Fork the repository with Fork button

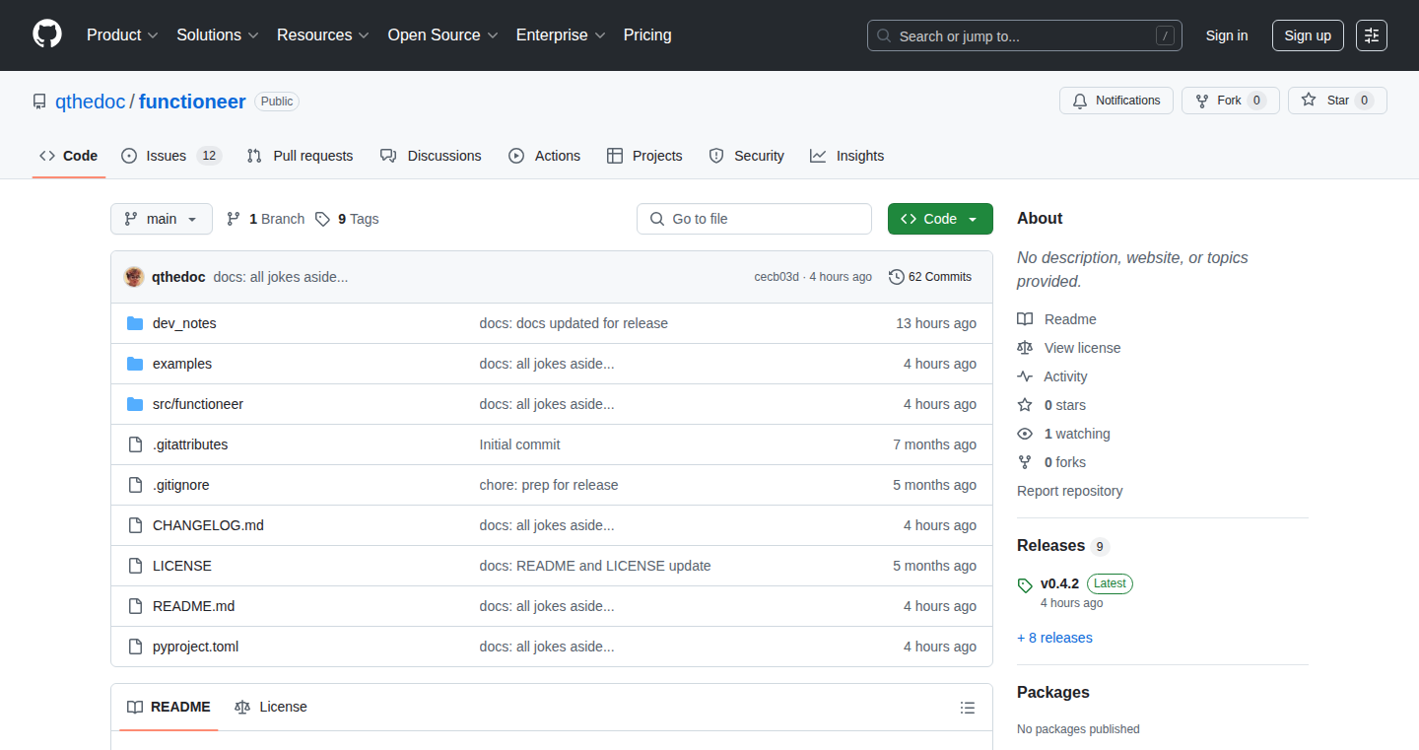pyautogui.click(x=1231, y=101)
